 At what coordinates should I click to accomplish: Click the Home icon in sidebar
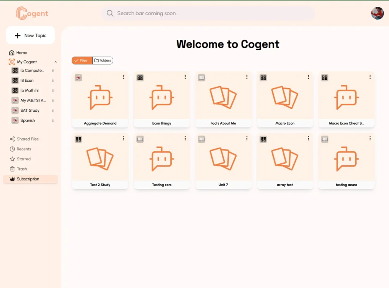pyautogui.click(x=12, y=53)
